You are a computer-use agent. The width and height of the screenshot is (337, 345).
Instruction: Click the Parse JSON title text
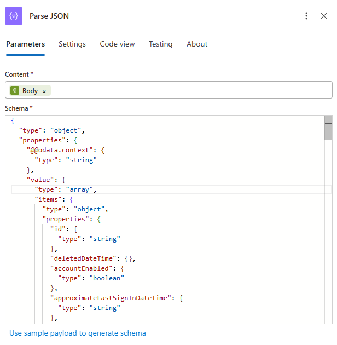49,16
